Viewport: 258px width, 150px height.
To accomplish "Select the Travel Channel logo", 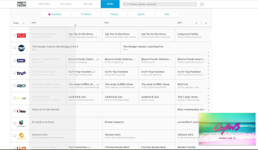I will (x=21, y=61).
